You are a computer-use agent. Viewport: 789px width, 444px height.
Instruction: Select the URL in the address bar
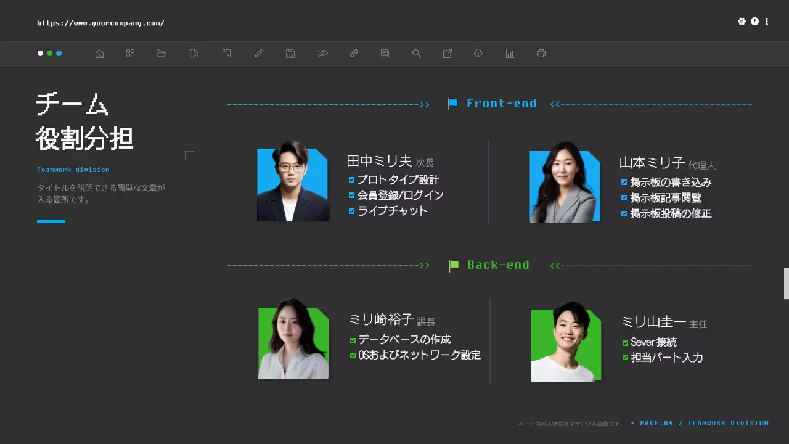tap(100, 22)
